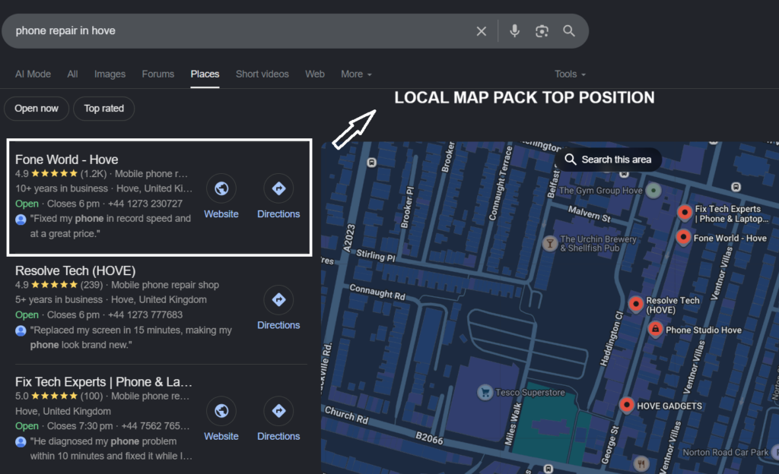This screenshot has height=474, width=779.
Task: Click phone number +44 1273 230727
Action: (x=145, y=204)
